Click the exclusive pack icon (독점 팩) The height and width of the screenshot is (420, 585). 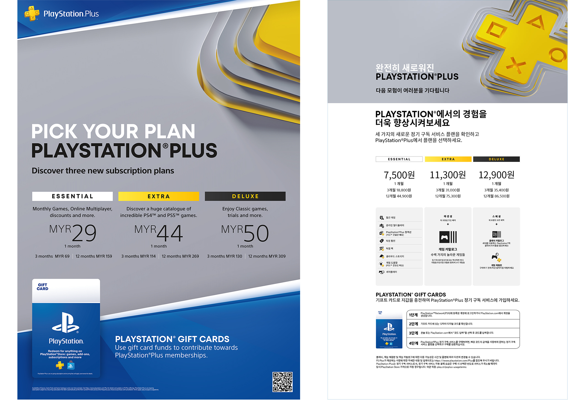(x=381, y=249)
